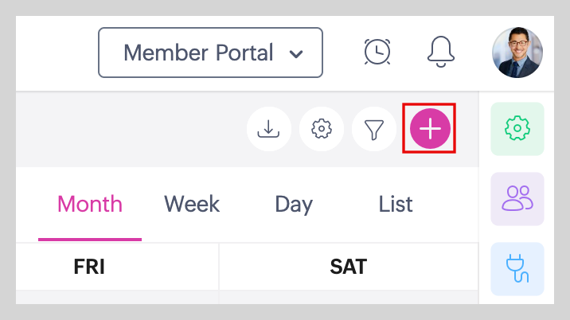Viewport: 570px width, 320px height.
Task: Open the purple people sidebar panel
Action: (517, 198)
